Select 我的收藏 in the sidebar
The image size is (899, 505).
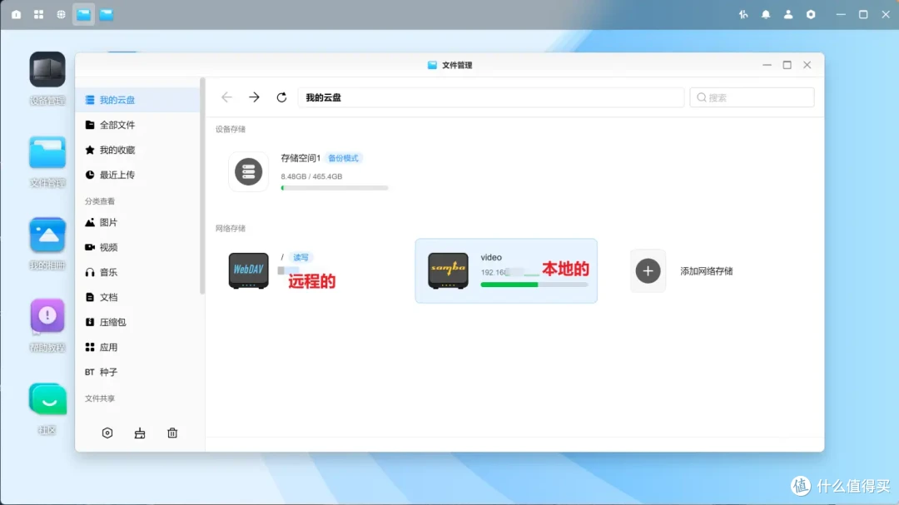(x=137, y=150)
